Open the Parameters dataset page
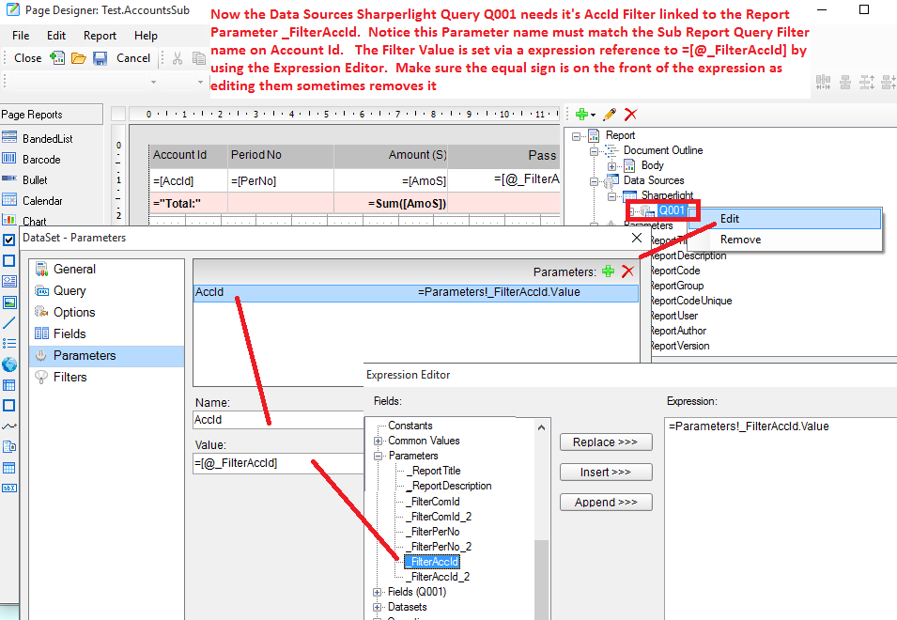 (x=107, y=355)
